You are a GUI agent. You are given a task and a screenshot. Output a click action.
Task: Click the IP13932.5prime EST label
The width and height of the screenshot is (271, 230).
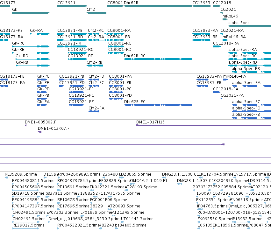[x=247, y=219]
